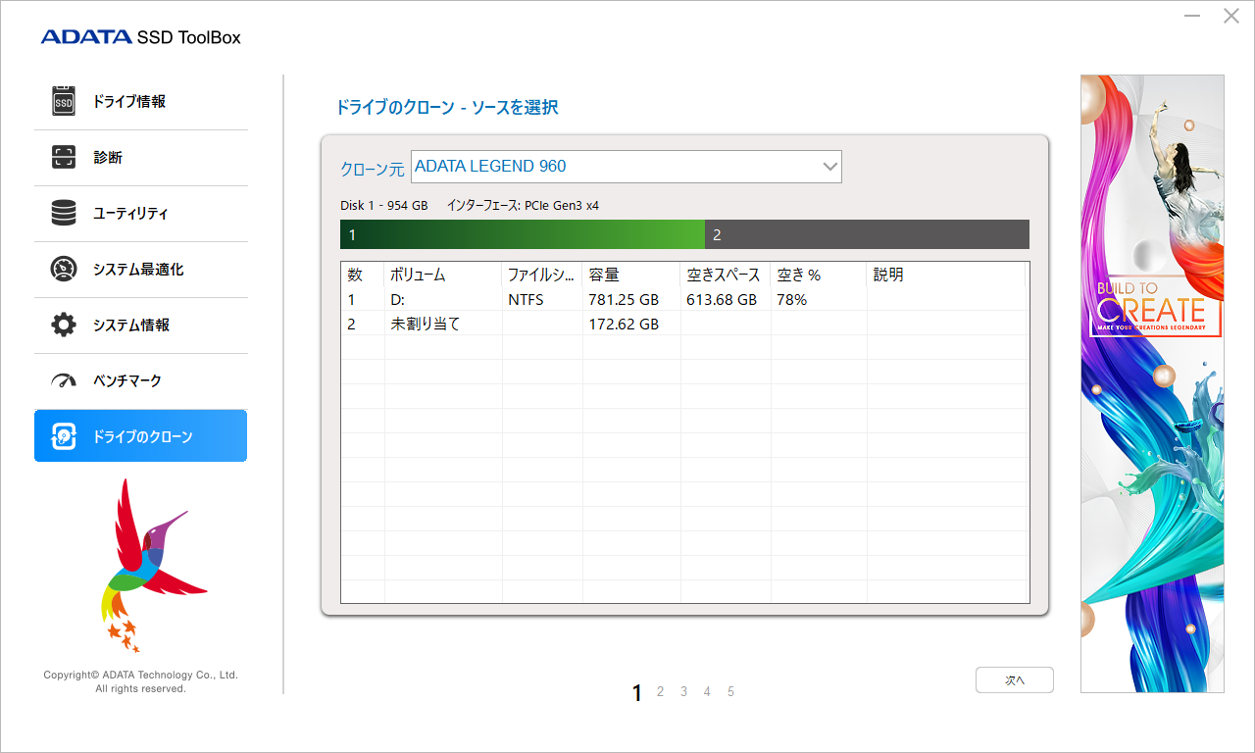This screenshot has width=1255, height=753.
Task: Select ドライブ情報 from the navigation menu
Action: pyautogui.click(x=125, y=100)
